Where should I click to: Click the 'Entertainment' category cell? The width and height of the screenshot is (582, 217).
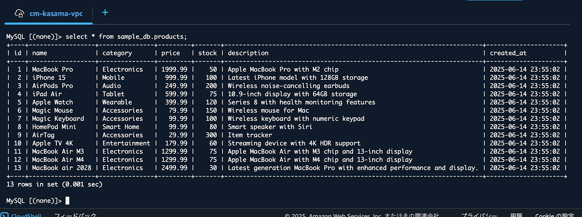point(126,143)
